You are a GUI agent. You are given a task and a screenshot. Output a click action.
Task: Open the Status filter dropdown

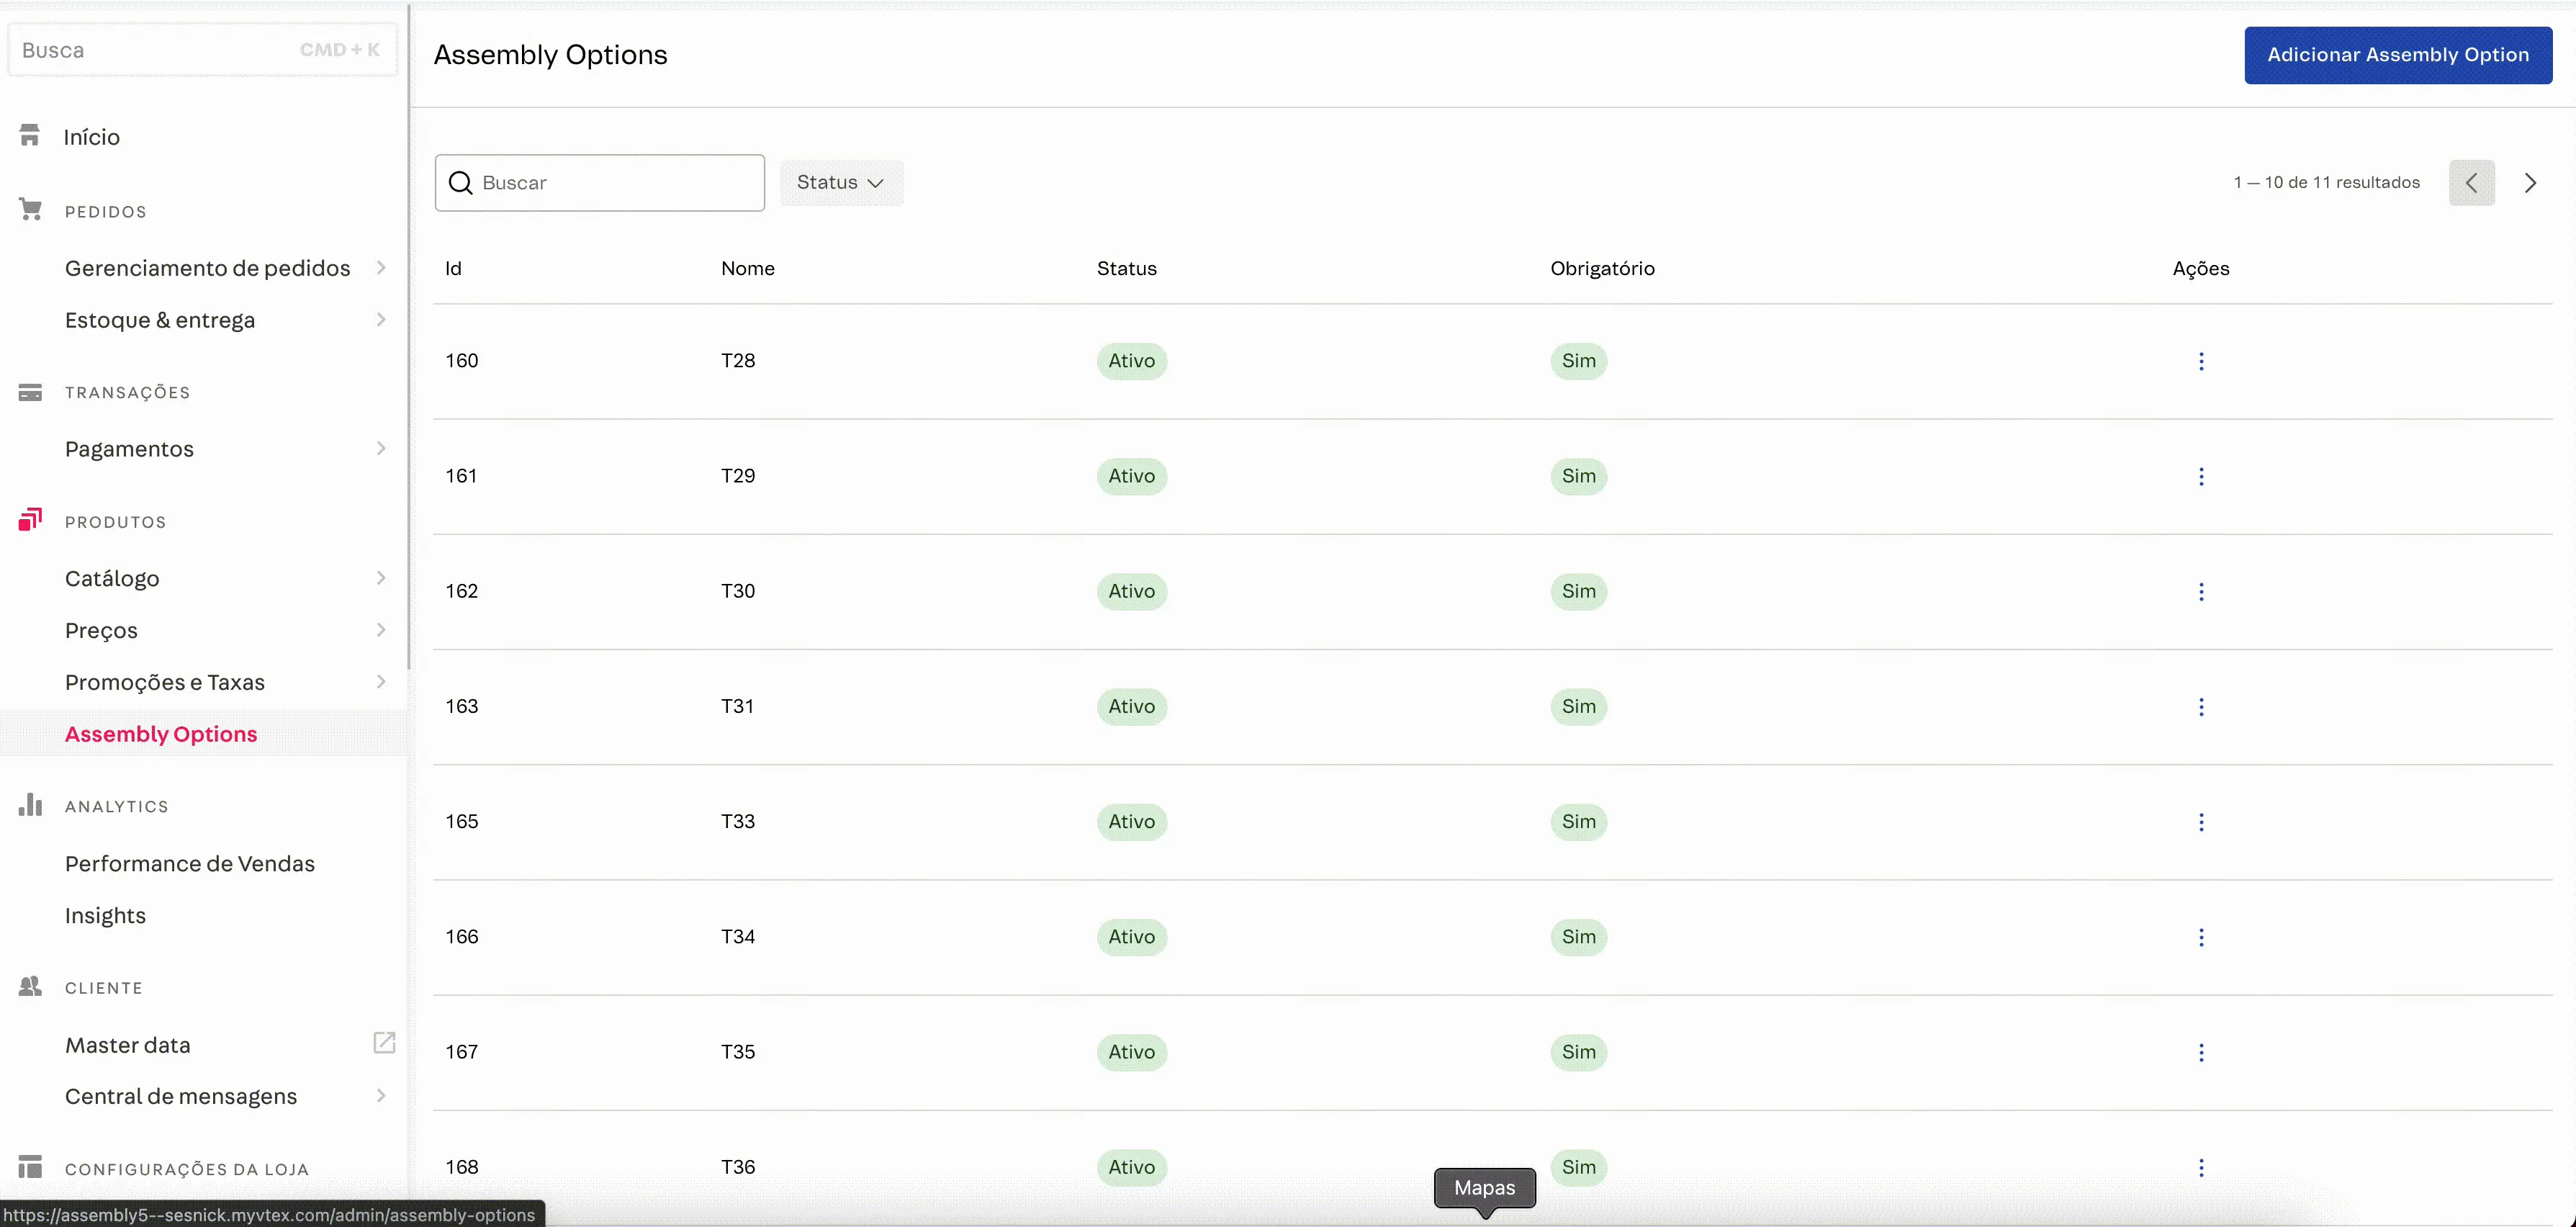coord(841,182)
